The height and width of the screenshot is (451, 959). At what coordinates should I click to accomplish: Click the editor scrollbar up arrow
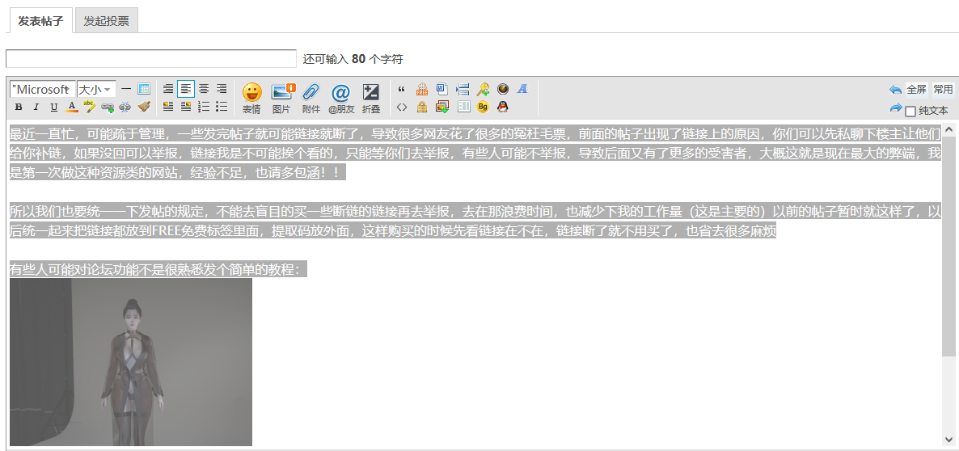point(948,129)
